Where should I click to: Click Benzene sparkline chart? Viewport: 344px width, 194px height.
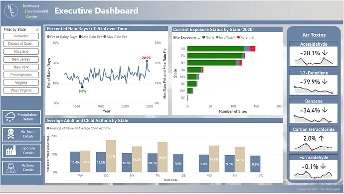[x=313, y=119]
